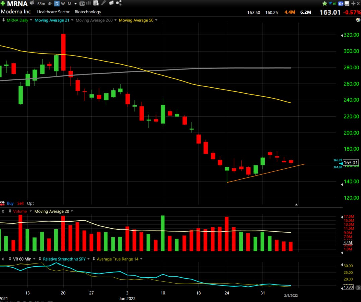
Task: Click the 30.00 indicator axis arrow
Action: pos(342,265)
